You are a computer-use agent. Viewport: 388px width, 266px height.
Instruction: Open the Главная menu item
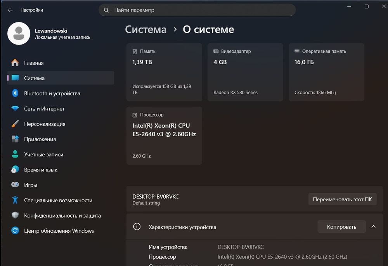tap(61, 63)
